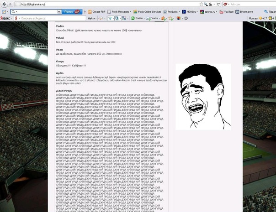Click the Найти button in Yandex bar

tap(92, 18)
